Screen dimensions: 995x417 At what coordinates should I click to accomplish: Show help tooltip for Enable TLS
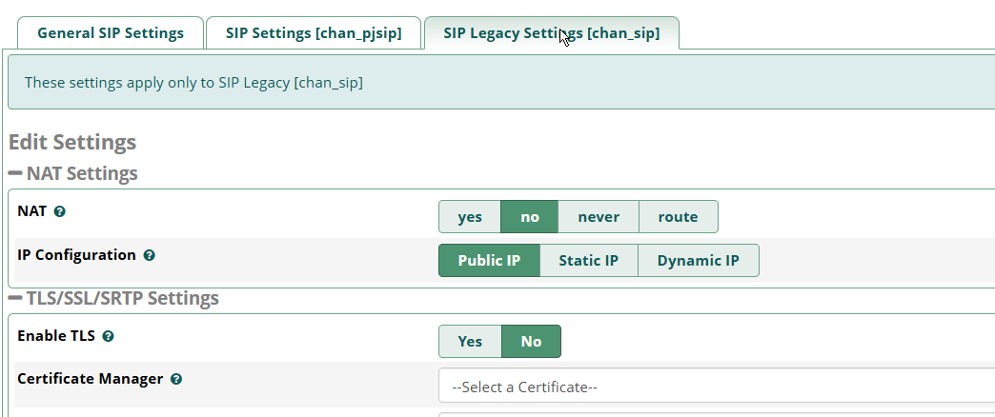pos(108,336)
